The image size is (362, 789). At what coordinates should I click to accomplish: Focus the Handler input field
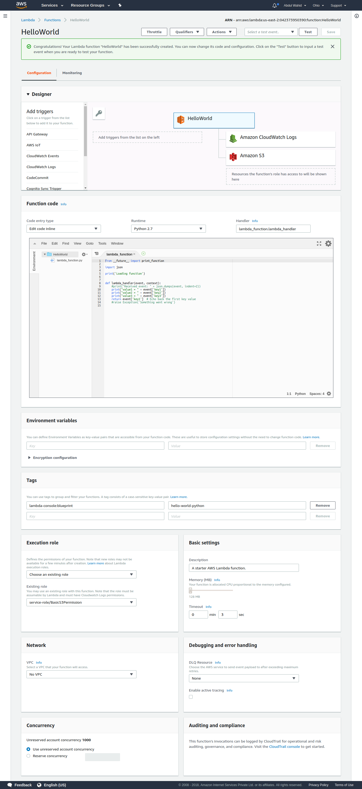click(x=273, y=229)
